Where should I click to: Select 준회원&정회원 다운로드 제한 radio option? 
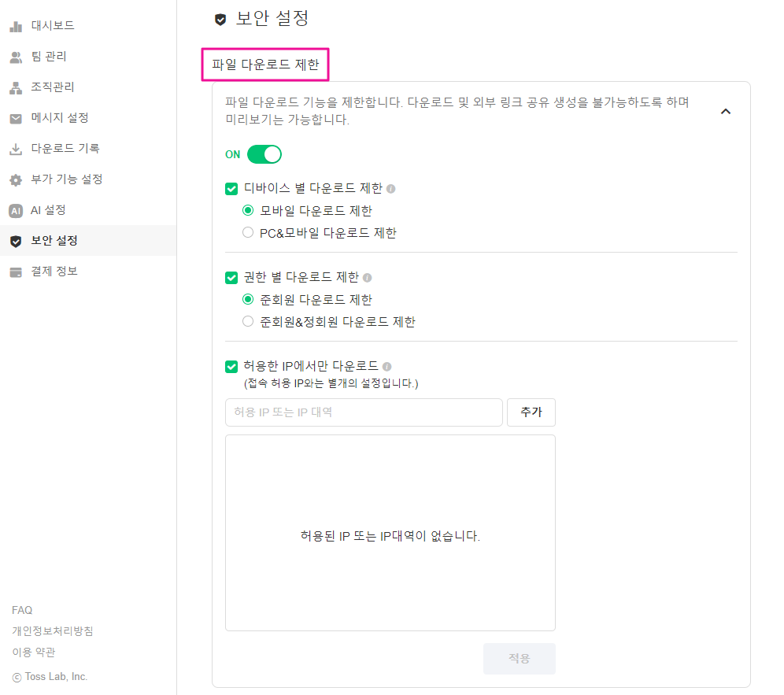coord(248,321)
